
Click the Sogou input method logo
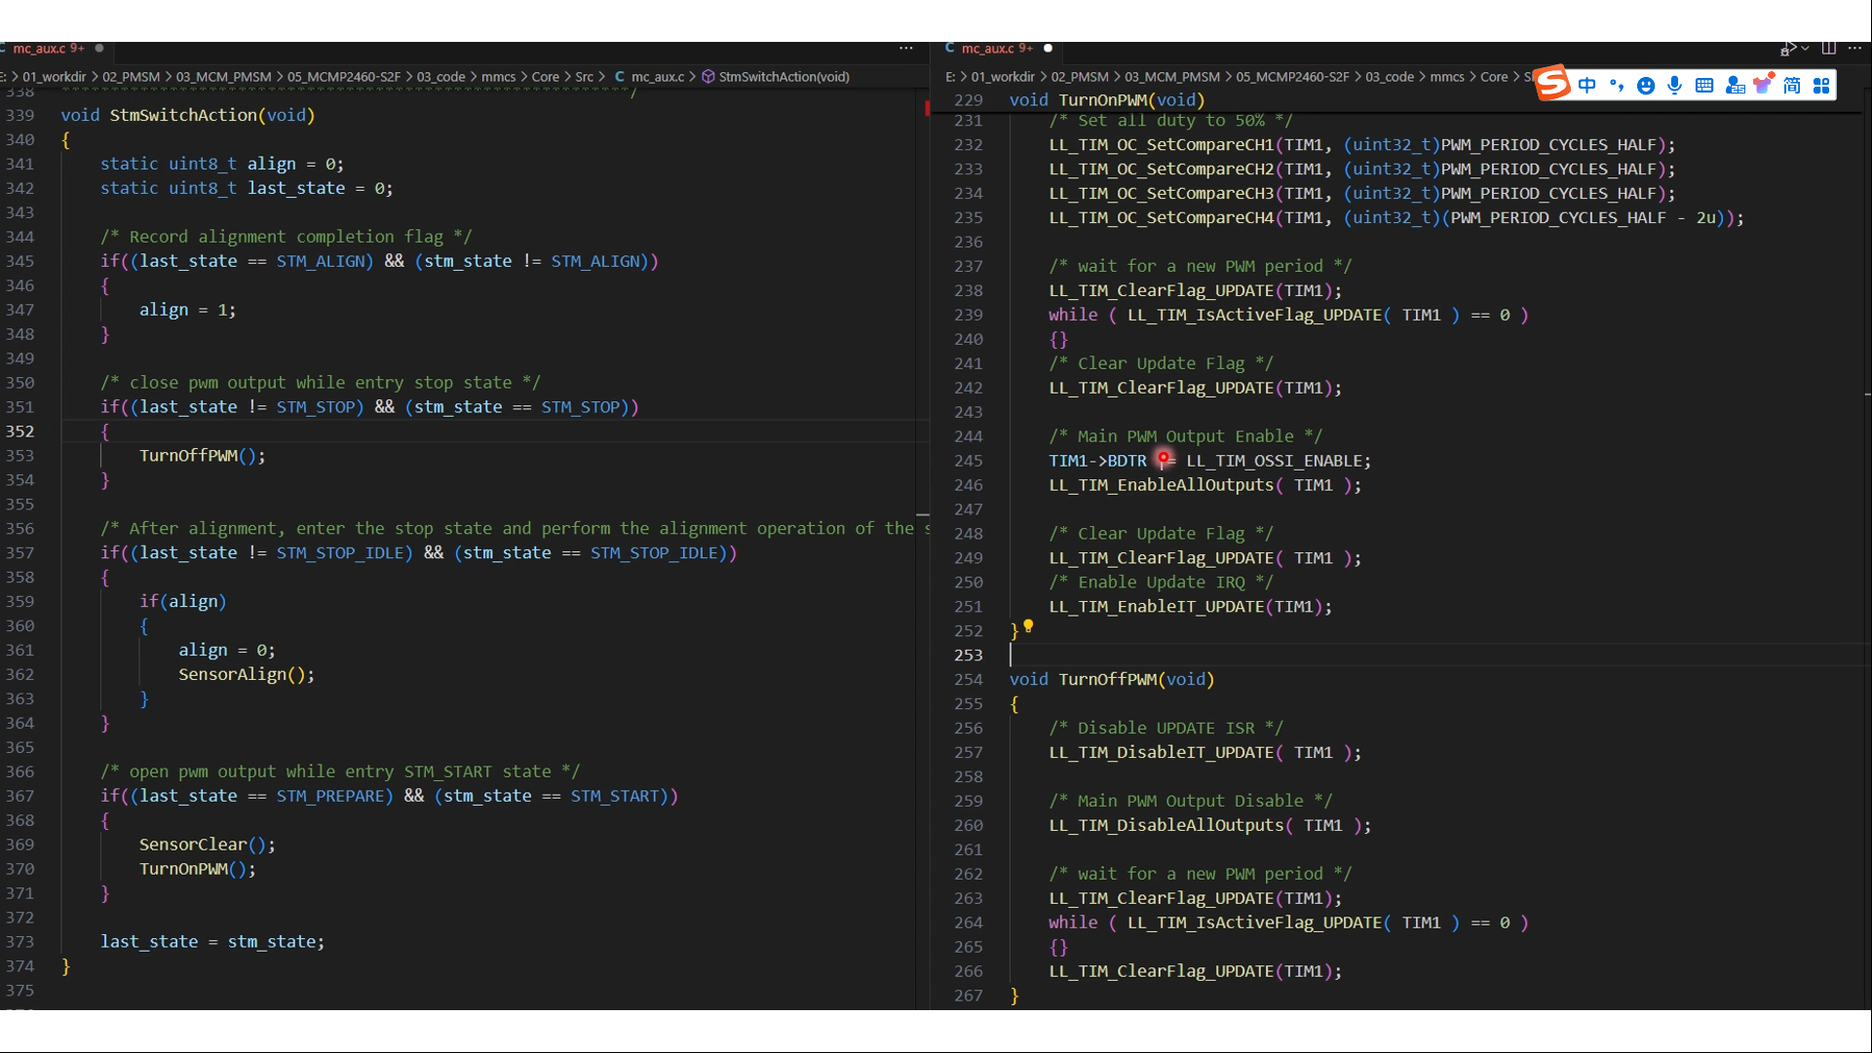(x=1552, y=84)
